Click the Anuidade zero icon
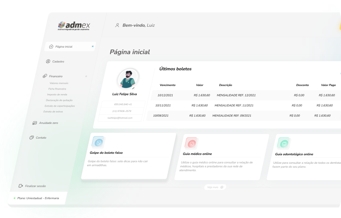341x218 pixels. coord(35,123)
